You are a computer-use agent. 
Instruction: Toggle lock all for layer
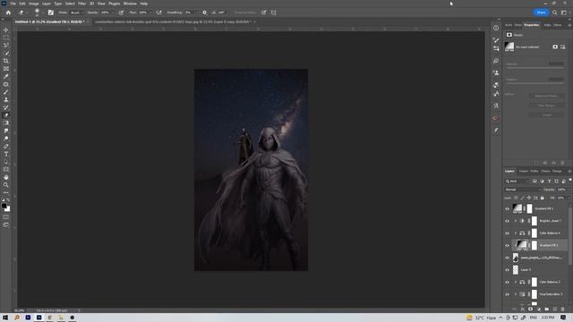pyautogui.click(x=543, y=198)
